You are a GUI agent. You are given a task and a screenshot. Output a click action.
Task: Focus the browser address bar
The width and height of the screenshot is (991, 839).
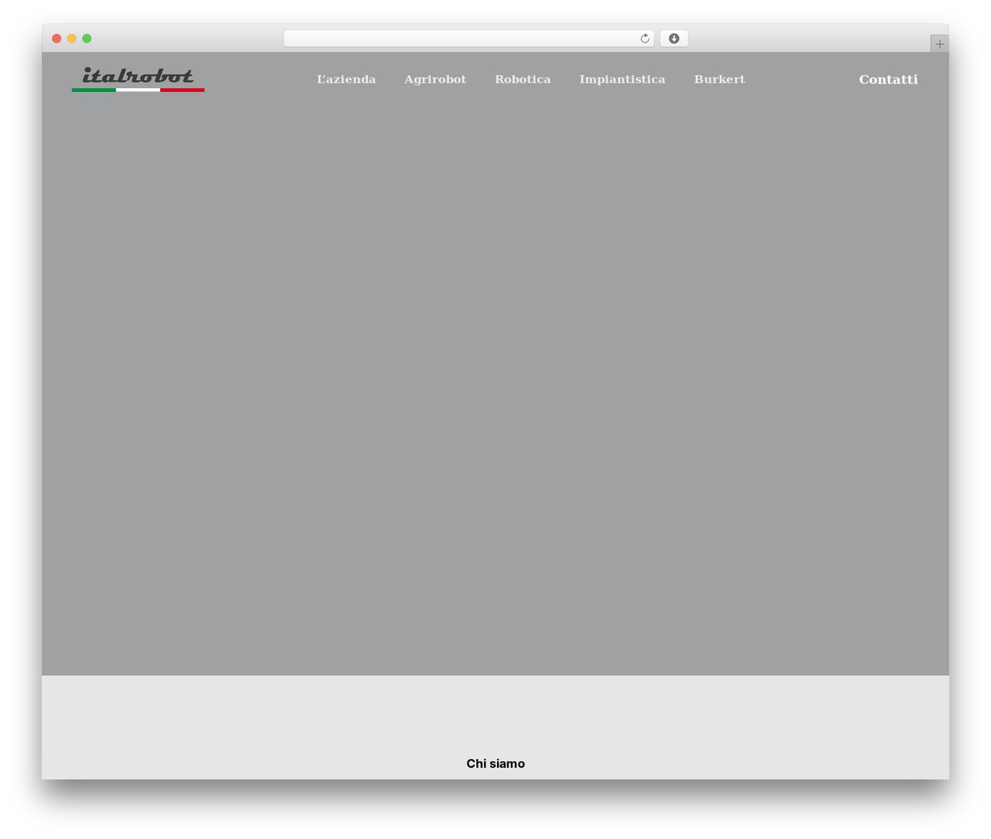pyautogui.click(x=468, y=39)
